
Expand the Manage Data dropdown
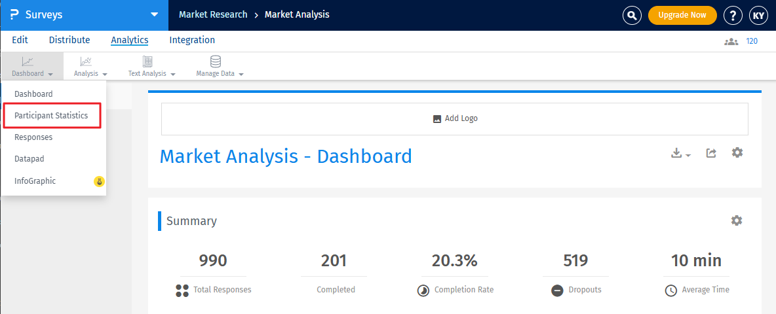point(241,74)
